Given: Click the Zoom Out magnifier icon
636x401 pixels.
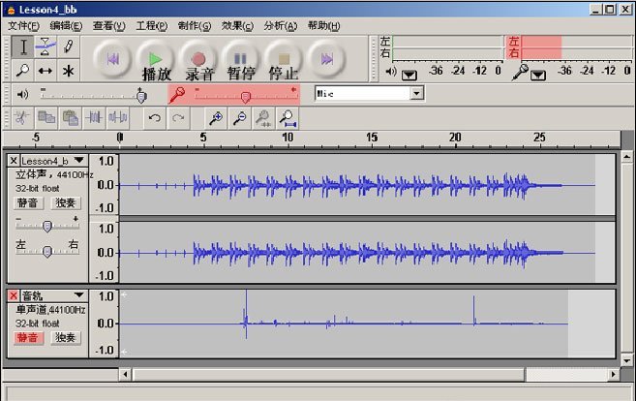Looking at the screenshot, I should coord(239,118).
